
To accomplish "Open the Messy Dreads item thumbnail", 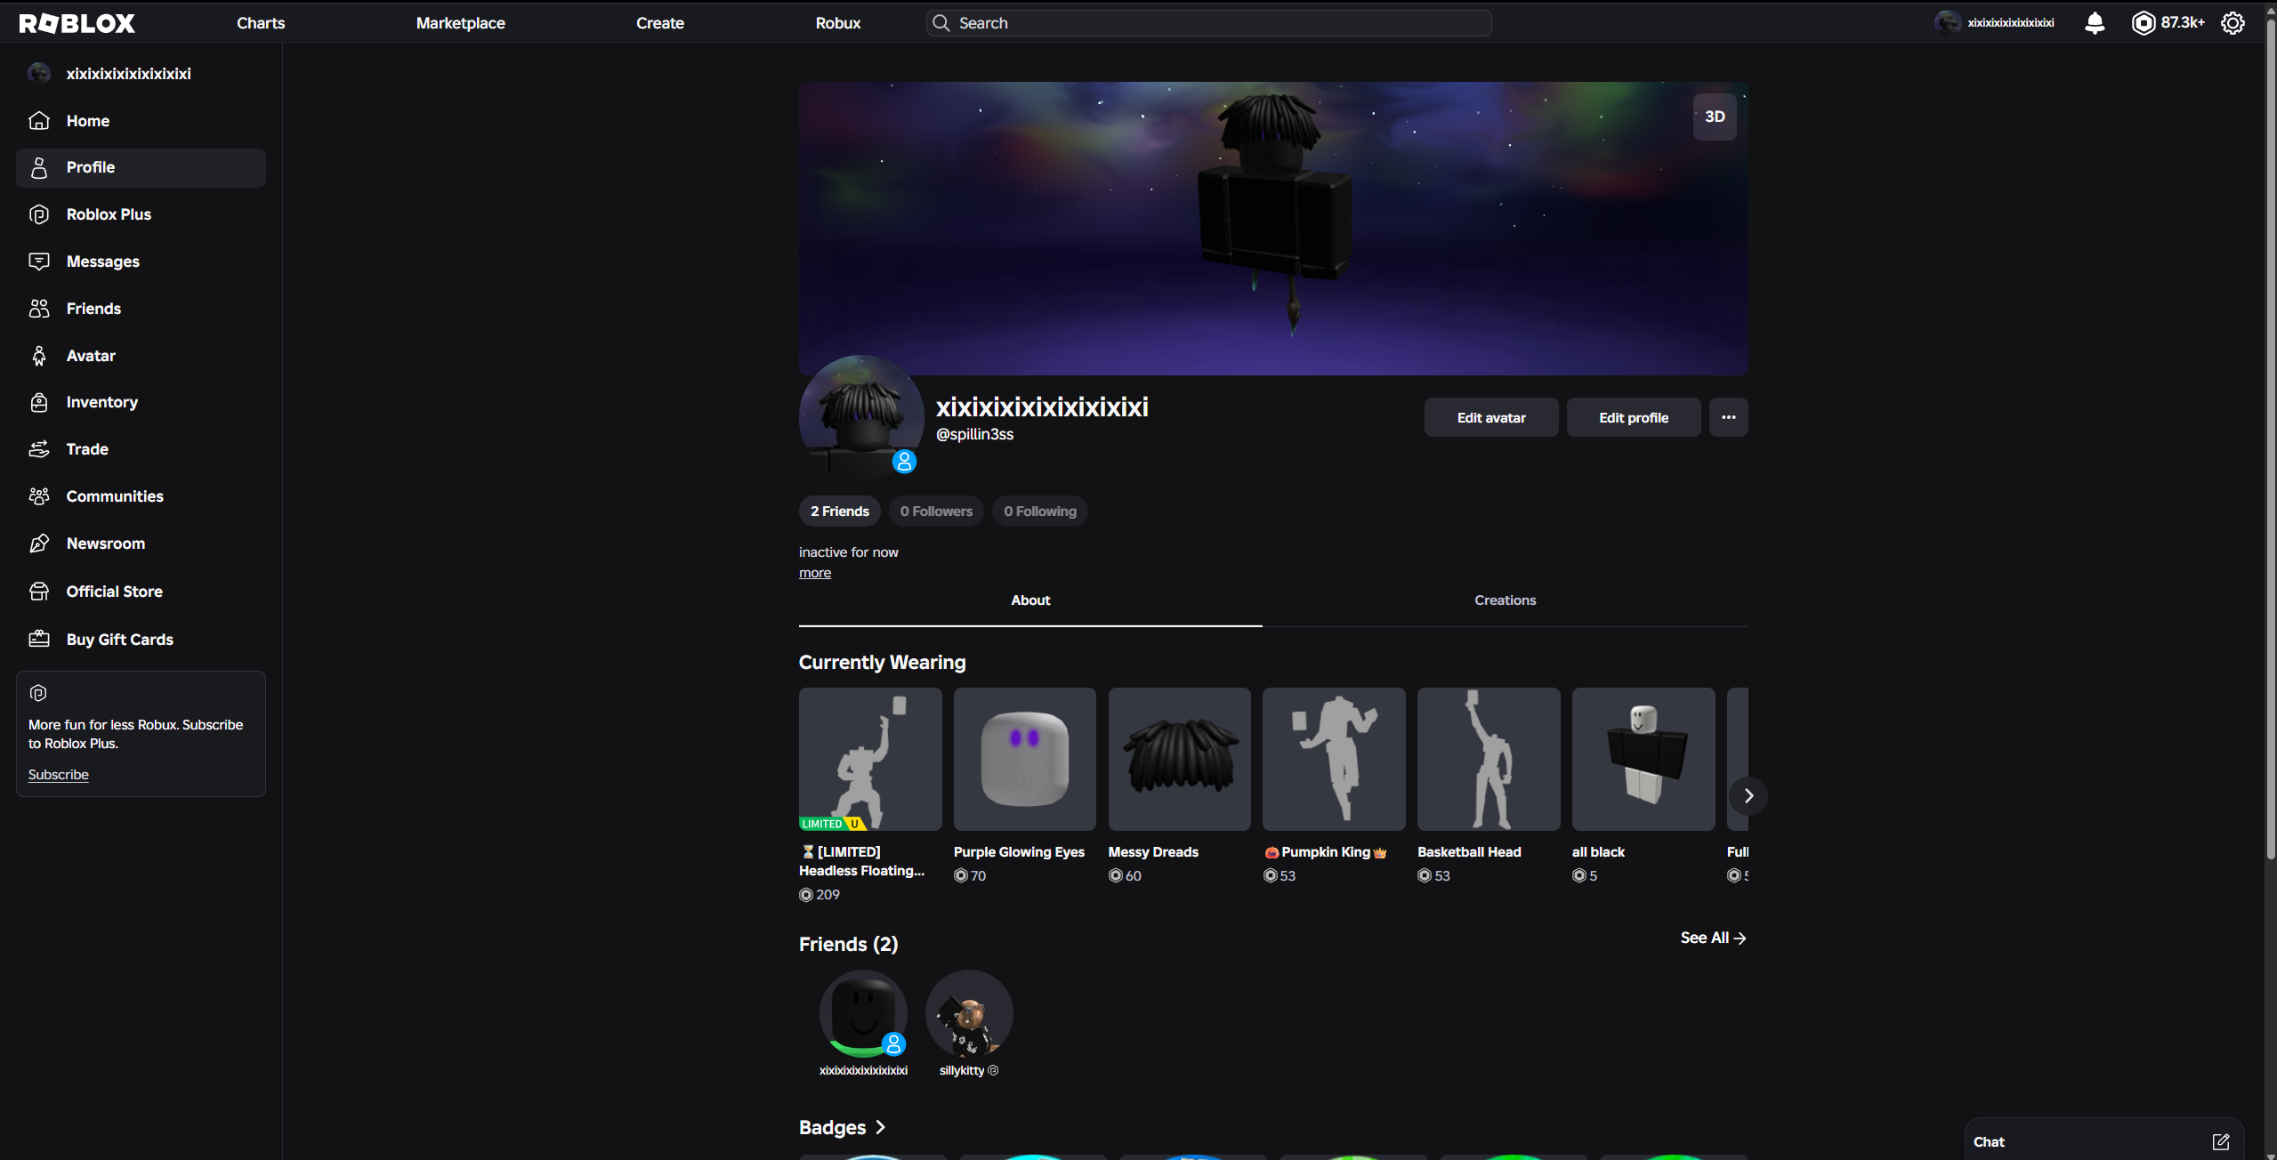I will [1180, 759].
